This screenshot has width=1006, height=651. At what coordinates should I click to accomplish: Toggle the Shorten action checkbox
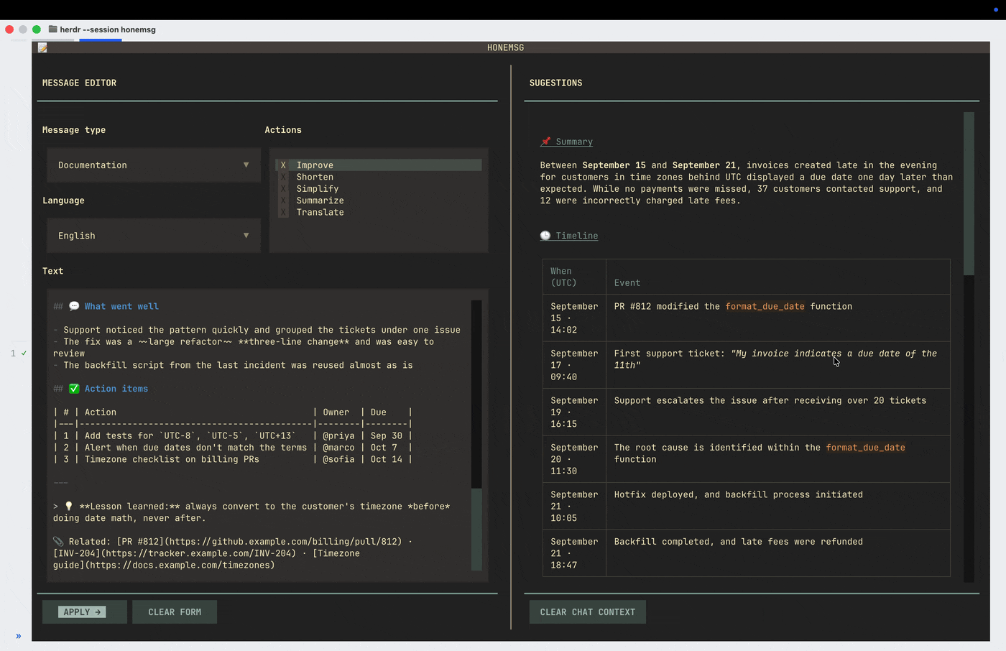(283, 177)
